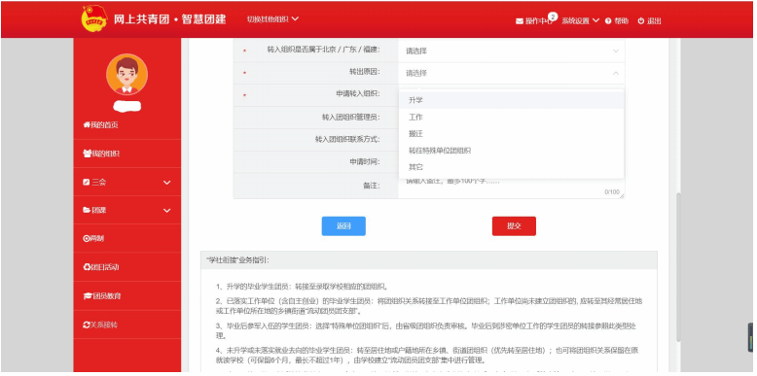Click the red 提交 button

(x=514, y=226)
